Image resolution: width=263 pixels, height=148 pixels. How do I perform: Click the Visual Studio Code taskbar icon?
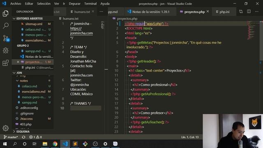coord(65,144)
